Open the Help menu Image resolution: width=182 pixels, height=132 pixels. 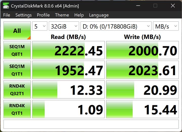click(x=79, y=15)
